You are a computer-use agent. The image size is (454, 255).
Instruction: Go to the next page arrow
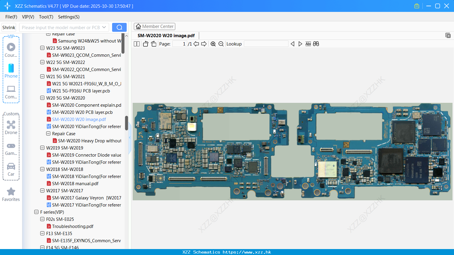204,44
